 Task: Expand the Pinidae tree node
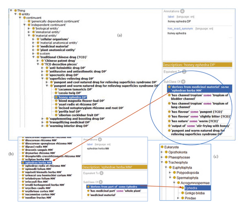pos(178,198)
